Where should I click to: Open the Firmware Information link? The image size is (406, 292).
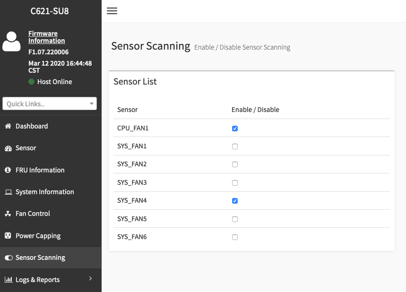[47, 37]
